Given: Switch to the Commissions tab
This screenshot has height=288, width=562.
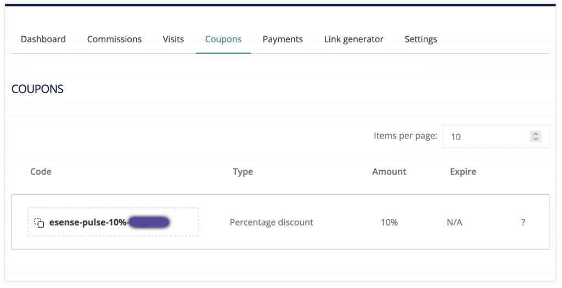Looking at the screenshot, I should click(114, 39).
